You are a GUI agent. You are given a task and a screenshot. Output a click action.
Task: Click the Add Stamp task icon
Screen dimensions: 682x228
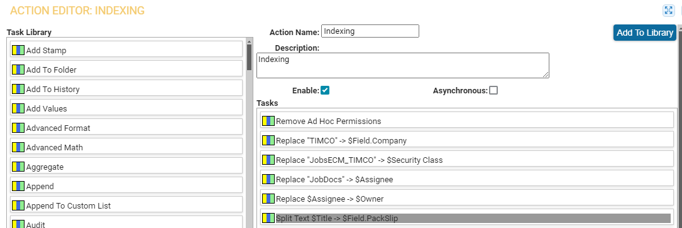coord(18,50)
